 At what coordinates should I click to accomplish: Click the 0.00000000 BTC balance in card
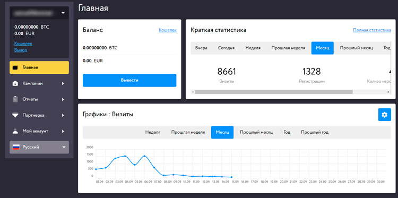(100, 48)
